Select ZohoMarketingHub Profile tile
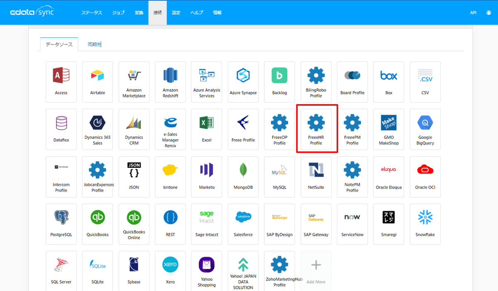This screenshot has height=291, width=498. (x=280, y=271)
